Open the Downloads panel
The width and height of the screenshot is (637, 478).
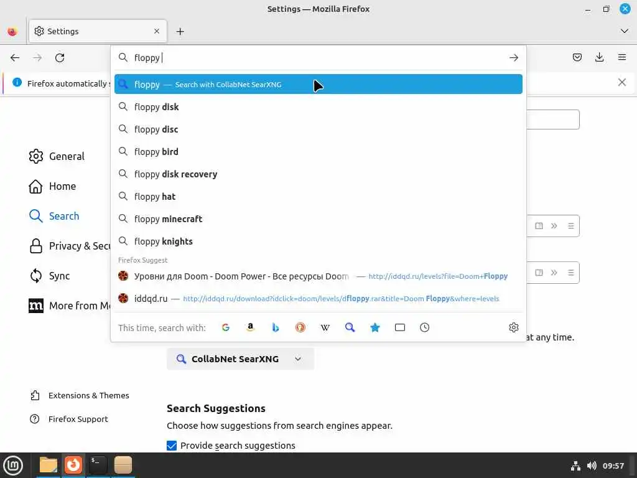[x=599, y=57]
